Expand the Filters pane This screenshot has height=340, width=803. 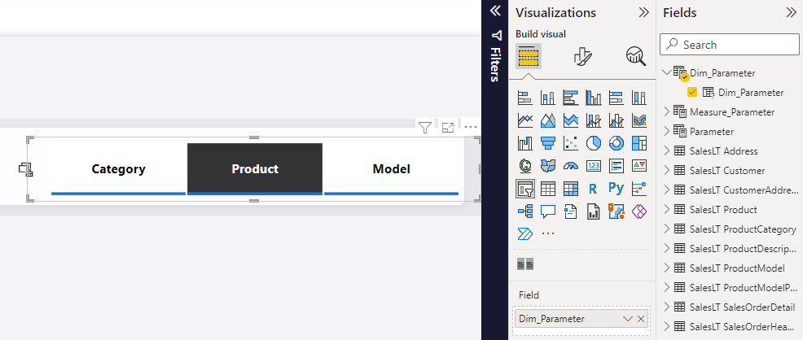[x=495, y=11]
